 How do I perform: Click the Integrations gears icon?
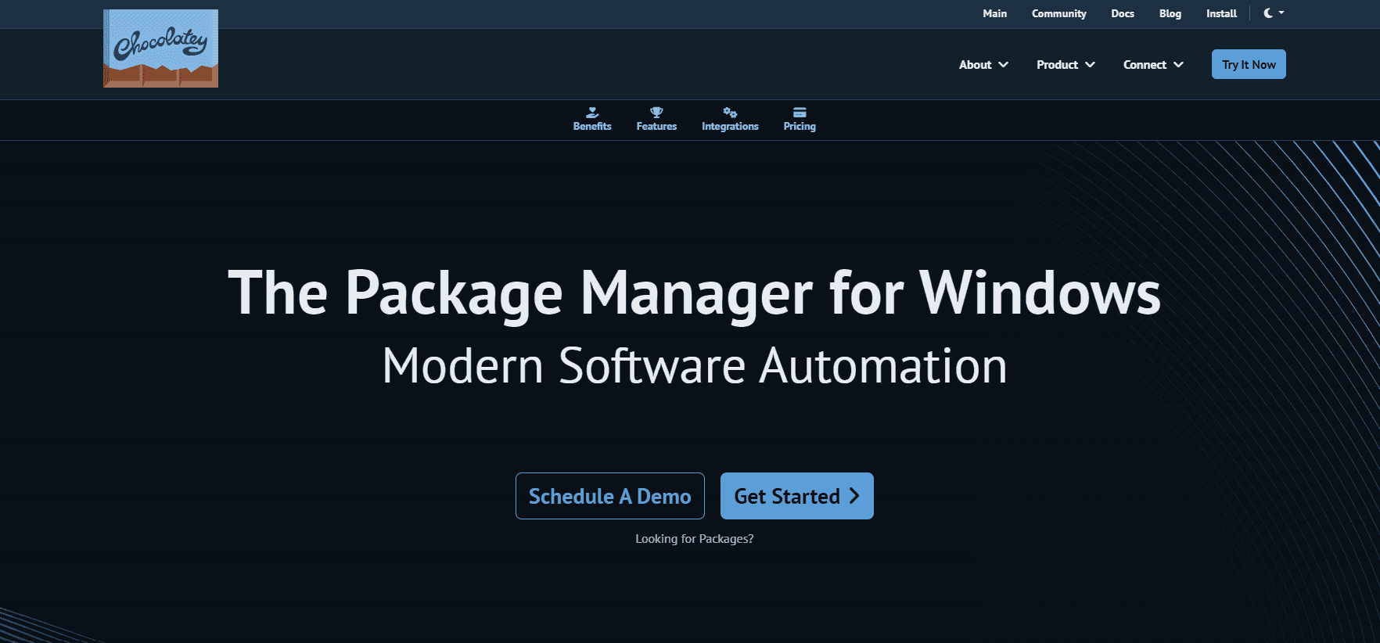tap(730, 113)
